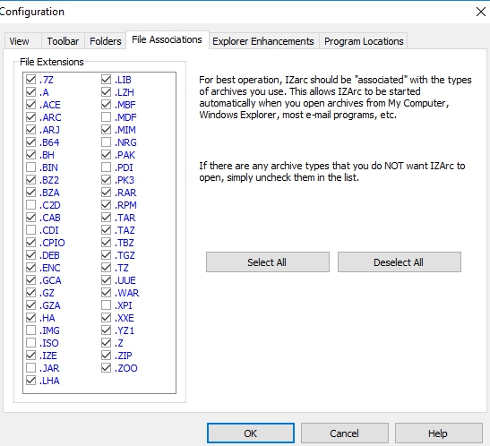
Task: Uncheck the .LIB extension
Action: pyautogui.click(x=107, y=80)
